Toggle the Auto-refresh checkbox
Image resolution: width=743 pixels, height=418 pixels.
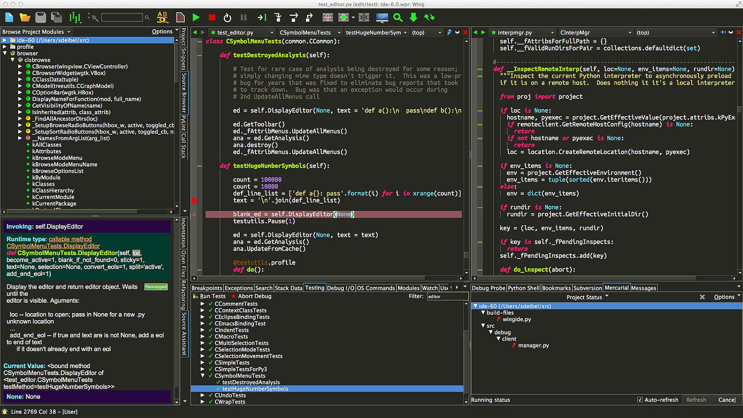[x=640, y=400]
